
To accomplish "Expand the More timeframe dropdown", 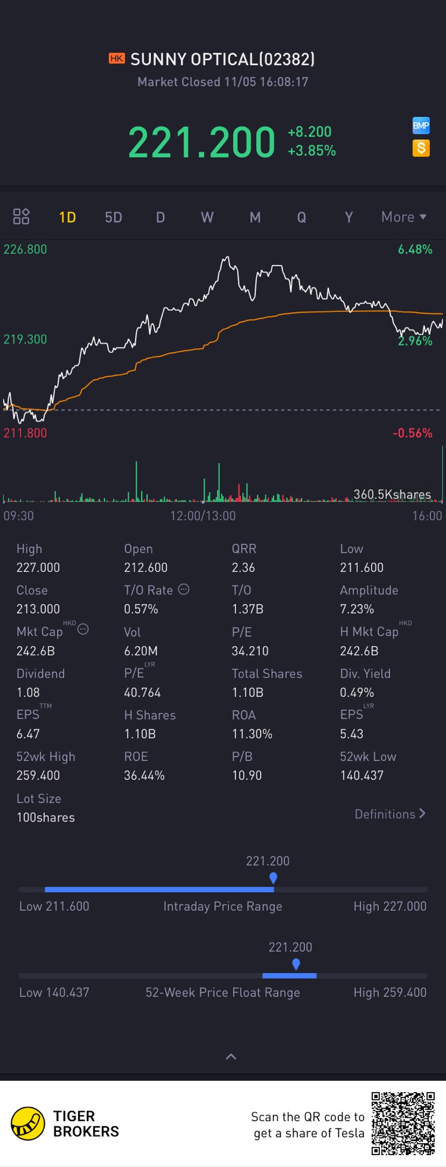I will click(404, 217).
